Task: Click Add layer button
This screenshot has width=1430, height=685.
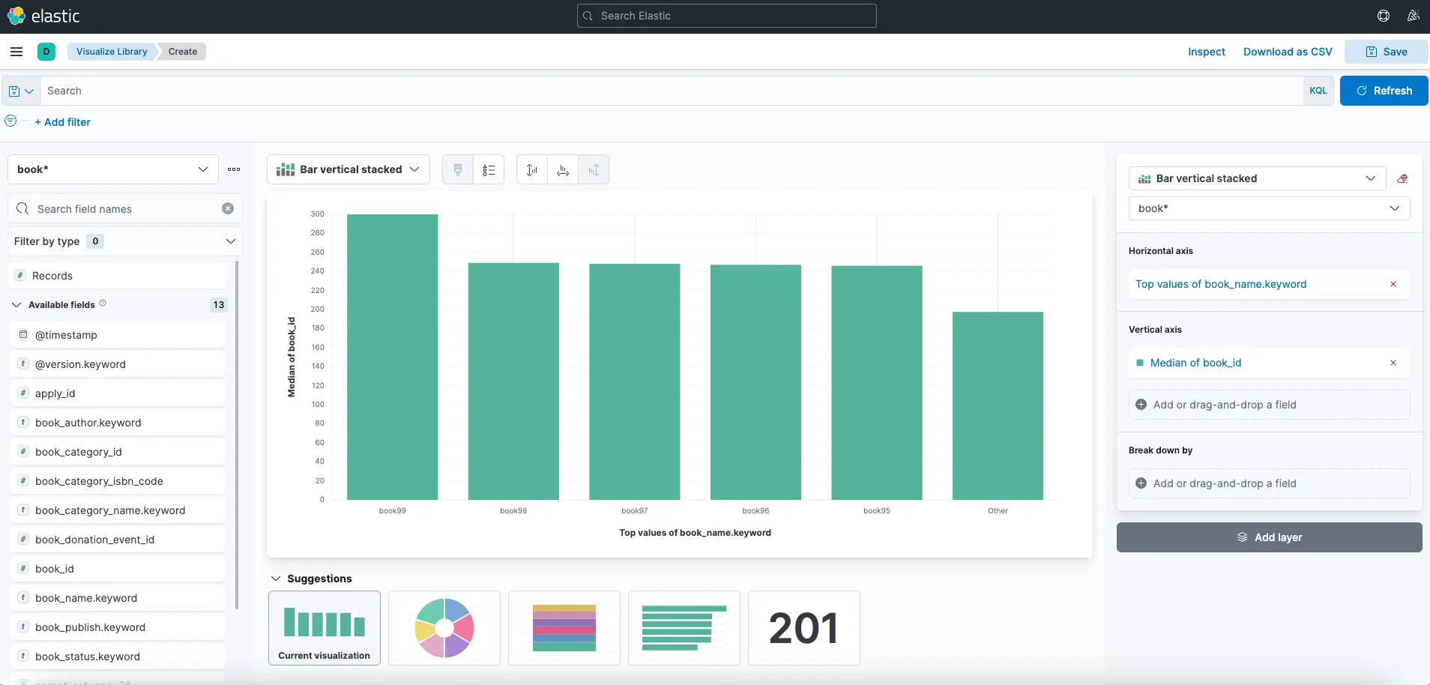Action: tap(1270, 537)
